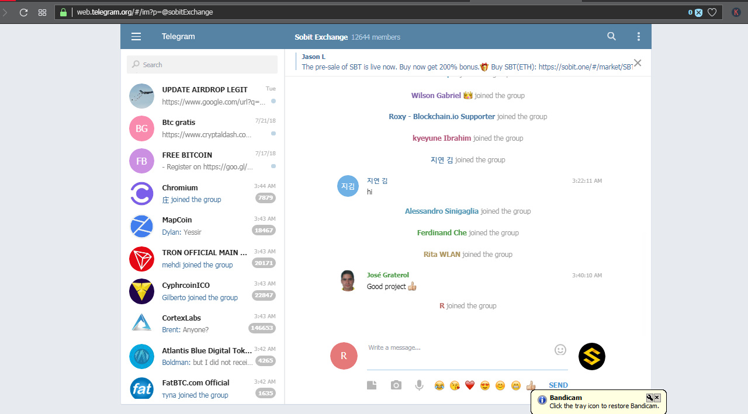
Task: Click the Ferdinand Che name
Action: 442,233
